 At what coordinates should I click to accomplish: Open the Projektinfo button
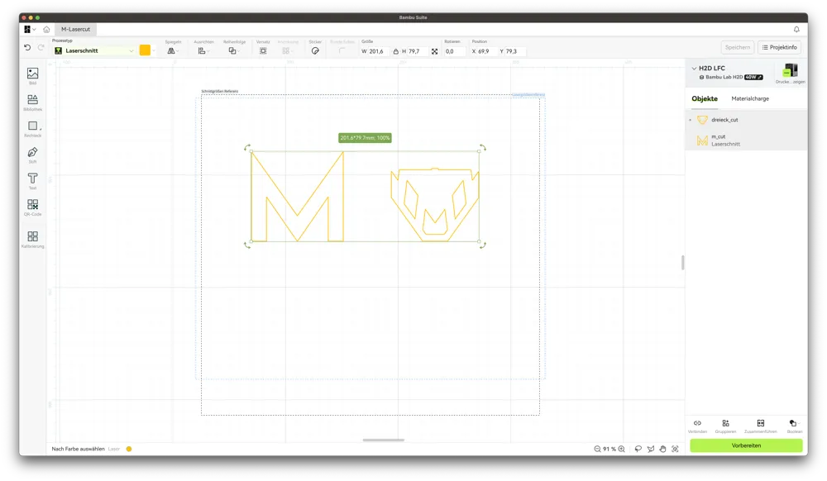click(780, 47)
